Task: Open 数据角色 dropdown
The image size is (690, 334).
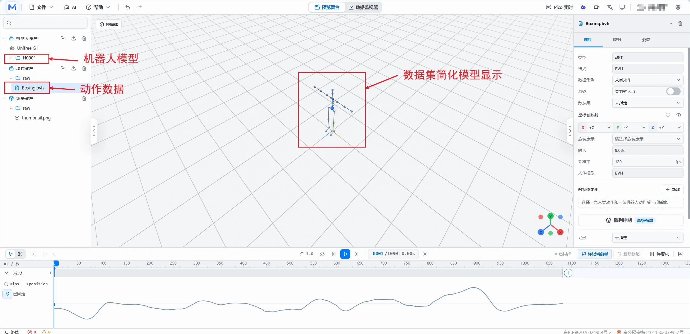Action: click(648, 80)
